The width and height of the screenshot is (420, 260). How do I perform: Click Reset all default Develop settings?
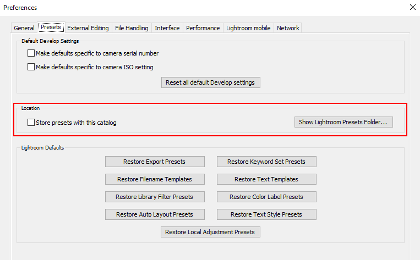(210, 82)
